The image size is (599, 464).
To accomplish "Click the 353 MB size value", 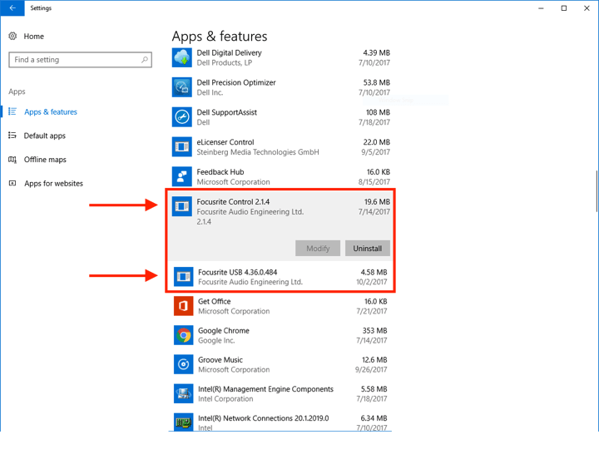I will click(374, 331).
